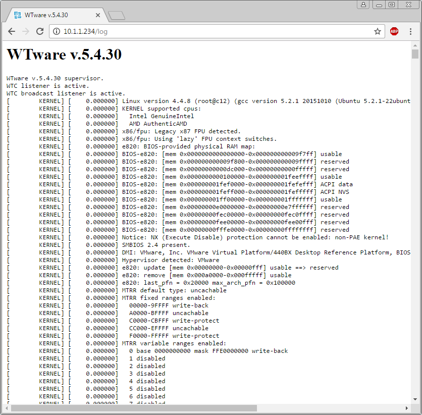The height and width of the screenshot is (415, 422).
Task: Maximize the Chrome window
Action: tap(392, 5)
